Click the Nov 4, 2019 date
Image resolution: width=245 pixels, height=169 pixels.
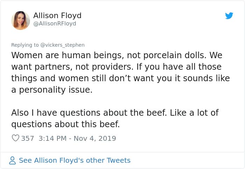(x=94, y=138)
